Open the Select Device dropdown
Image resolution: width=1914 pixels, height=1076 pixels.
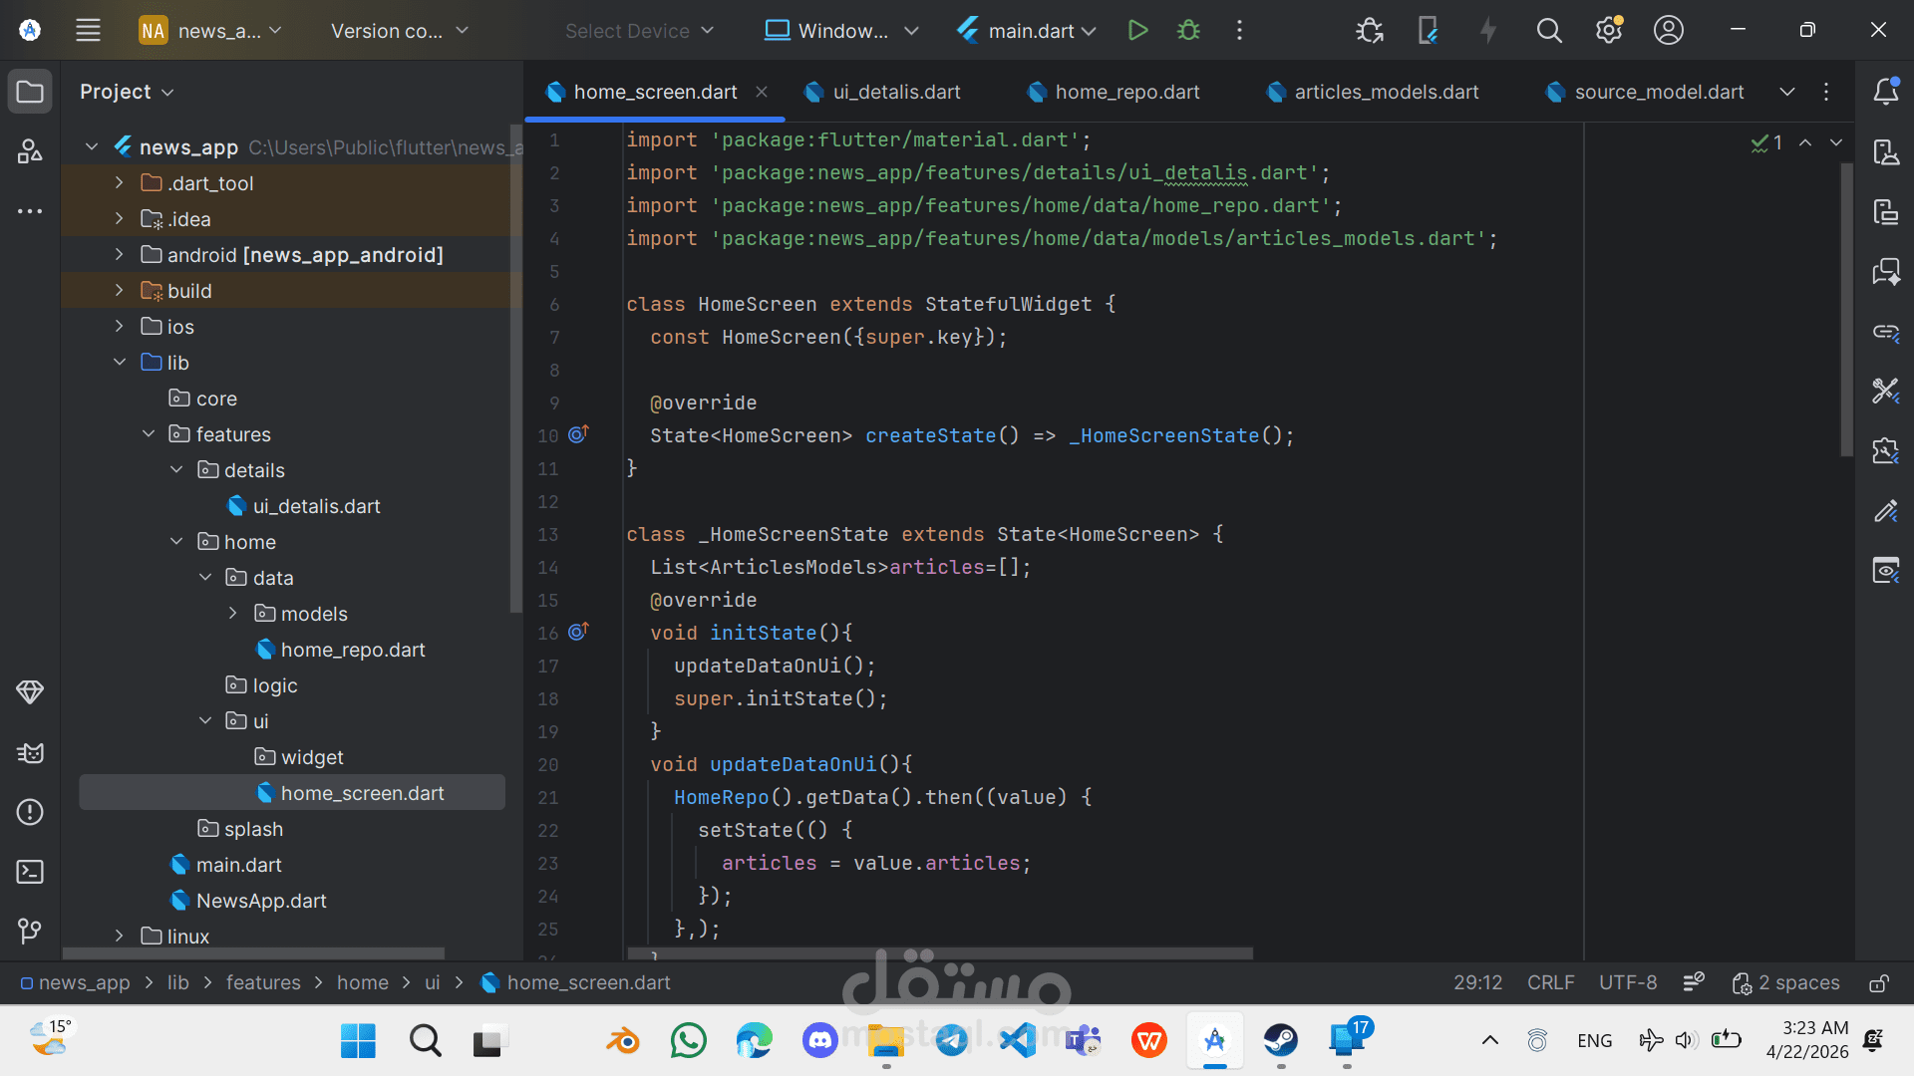[x=639, y=31]
